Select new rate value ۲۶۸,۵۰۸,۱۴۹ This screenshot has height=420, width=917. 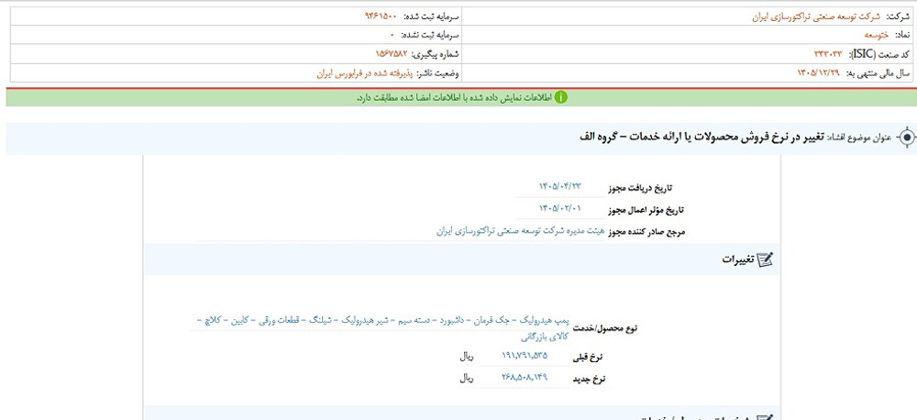click(x=525, y=377)
